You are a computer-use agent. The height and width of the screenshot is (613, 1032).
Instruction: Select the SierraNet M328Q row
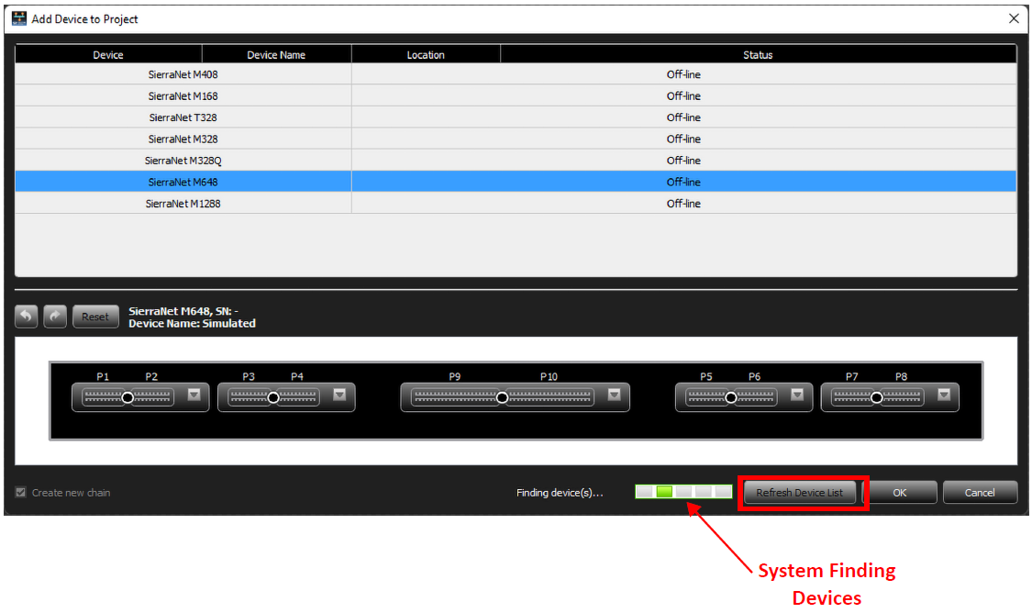tap(516, 161)
